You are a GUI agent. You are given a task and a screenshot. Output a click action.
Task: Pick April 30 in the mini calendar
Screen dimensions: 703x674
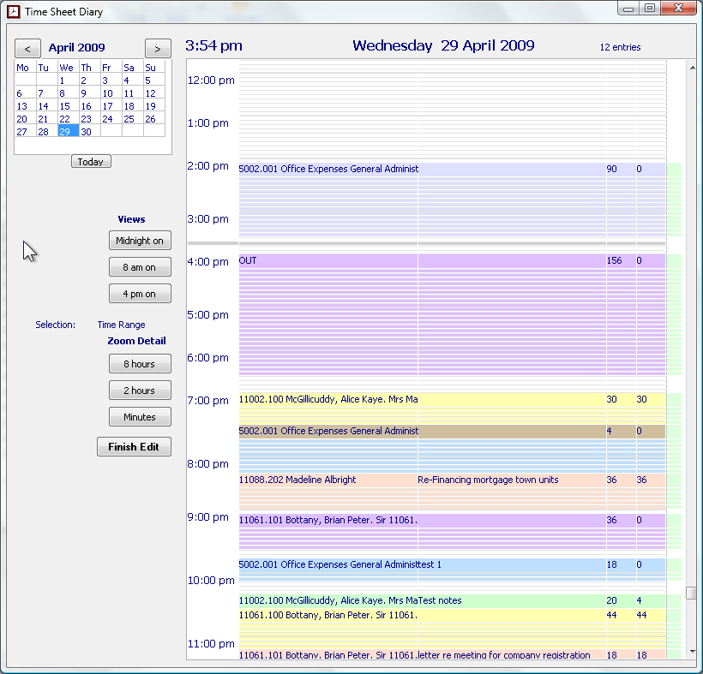(86, 132)
